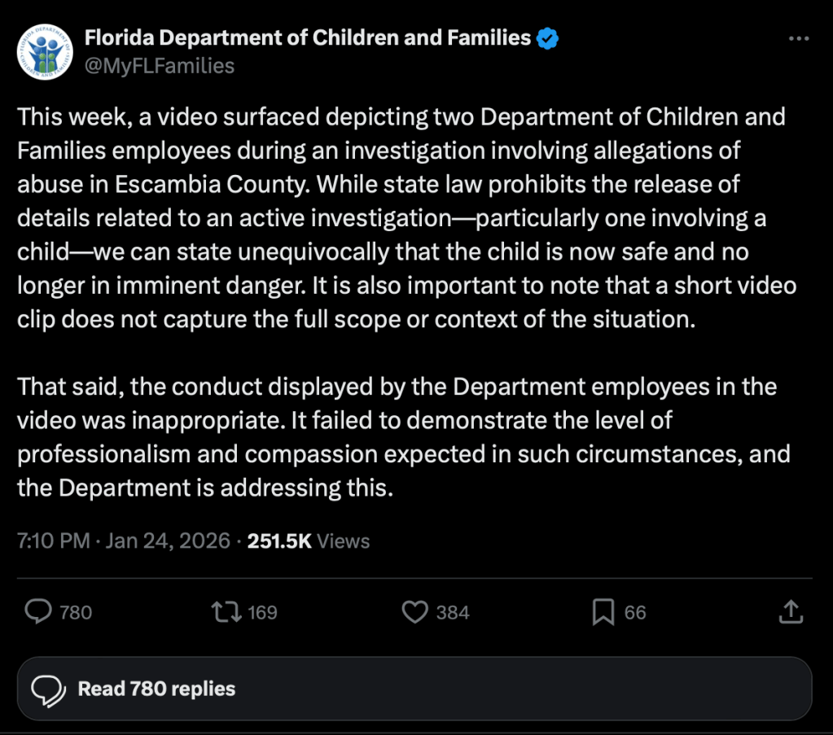Click the blue verified badge
This screenshot has height=735, width=833.
tap(546, 37)
